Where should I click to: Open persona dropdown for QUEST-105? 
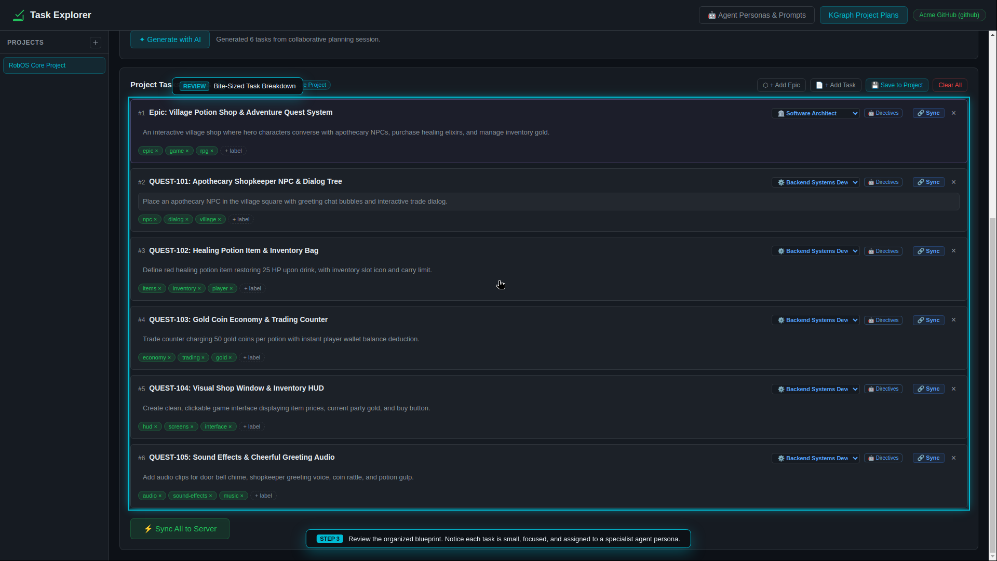point(815,458)
